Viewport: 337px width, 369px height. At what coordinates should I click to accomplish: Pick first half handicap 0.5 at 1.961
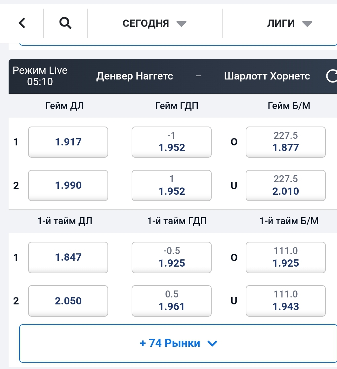pyautogui.click(x=171, y=301)
